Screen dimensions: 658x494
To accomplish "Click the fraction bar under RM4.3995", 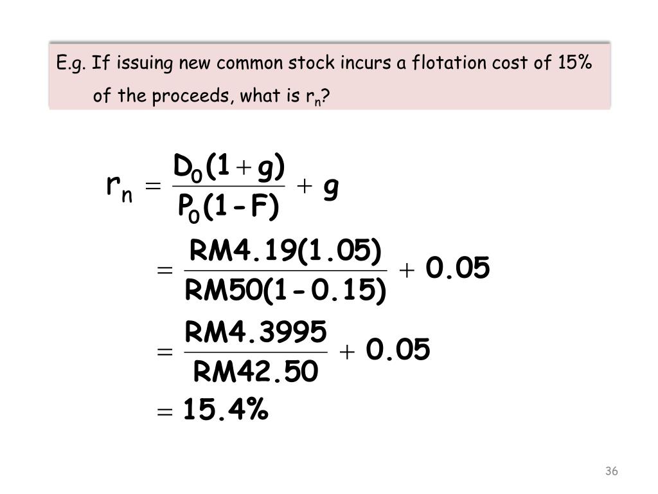I will click(256, 352).
